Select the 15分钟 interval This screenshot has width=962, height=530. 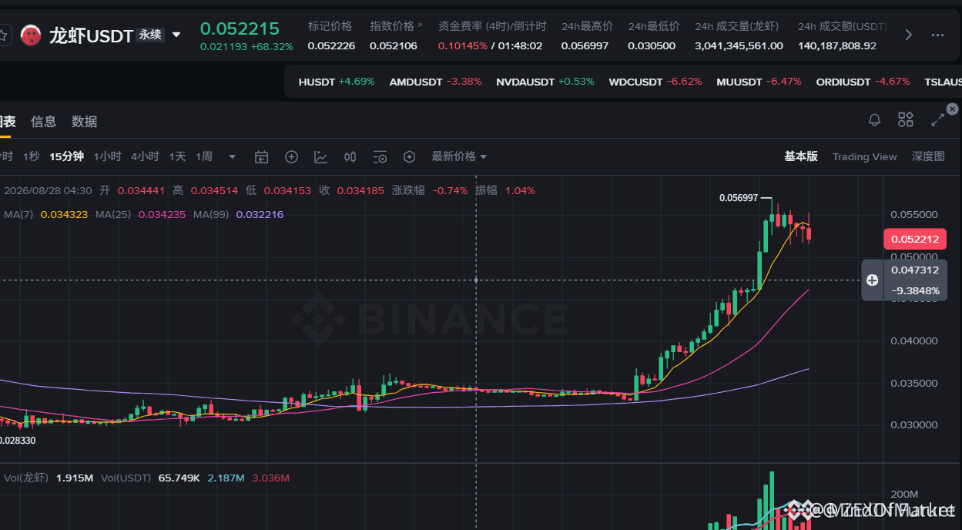point(66,156)
